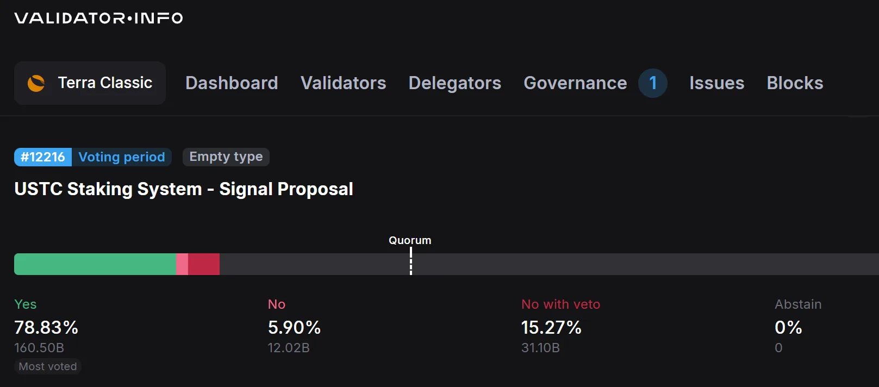Click the pink No segment of the vote bar
The height and width of the screenshot is (387, 879).
point(182,264)
